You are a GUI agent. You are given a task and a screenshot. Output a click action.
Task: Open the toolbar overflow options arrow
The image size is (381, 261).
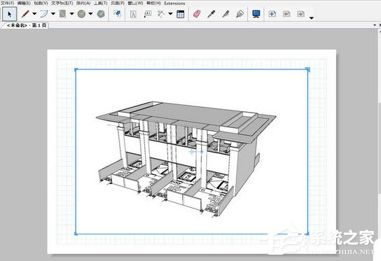click(x=312, y=17)
